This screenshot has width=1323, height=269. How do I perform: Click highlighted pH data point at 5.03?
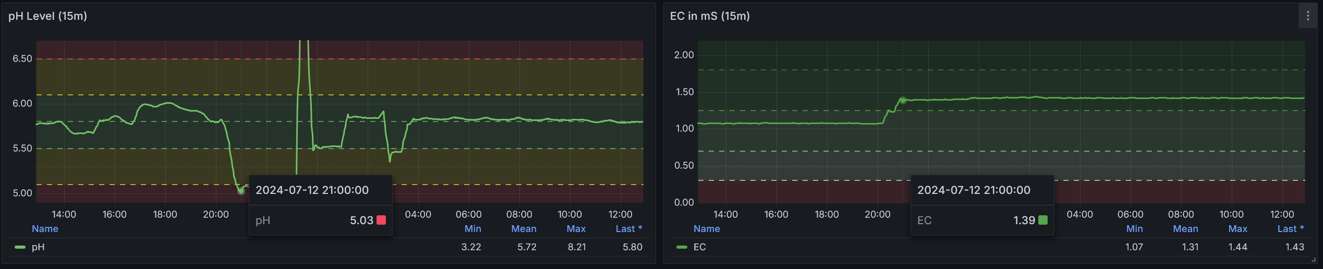click(x=241, y=191)
